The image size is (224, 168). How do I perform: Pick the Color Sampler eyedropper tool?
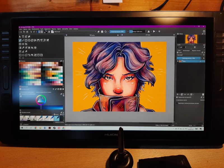[23, 48]
